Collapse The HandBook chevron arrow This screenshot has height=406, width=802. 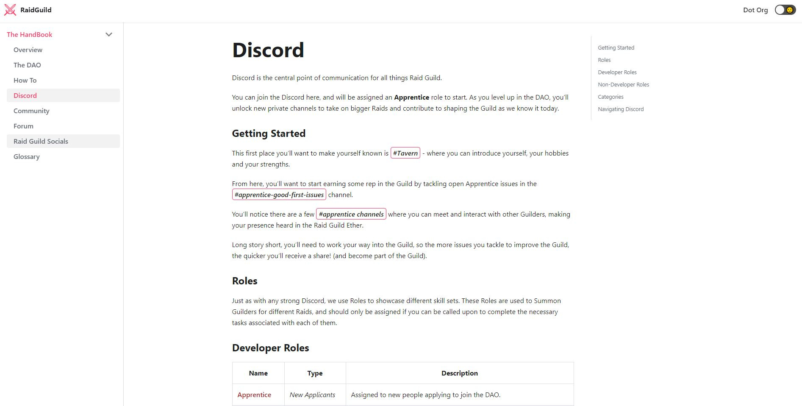coord(109,35)
